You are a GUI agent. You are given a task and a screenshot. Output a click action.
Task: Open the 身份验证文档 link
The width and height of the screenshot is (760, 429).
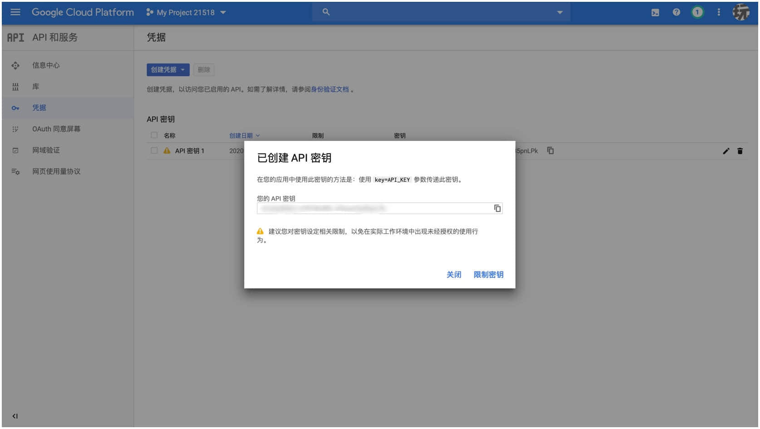tap(330, 90)
